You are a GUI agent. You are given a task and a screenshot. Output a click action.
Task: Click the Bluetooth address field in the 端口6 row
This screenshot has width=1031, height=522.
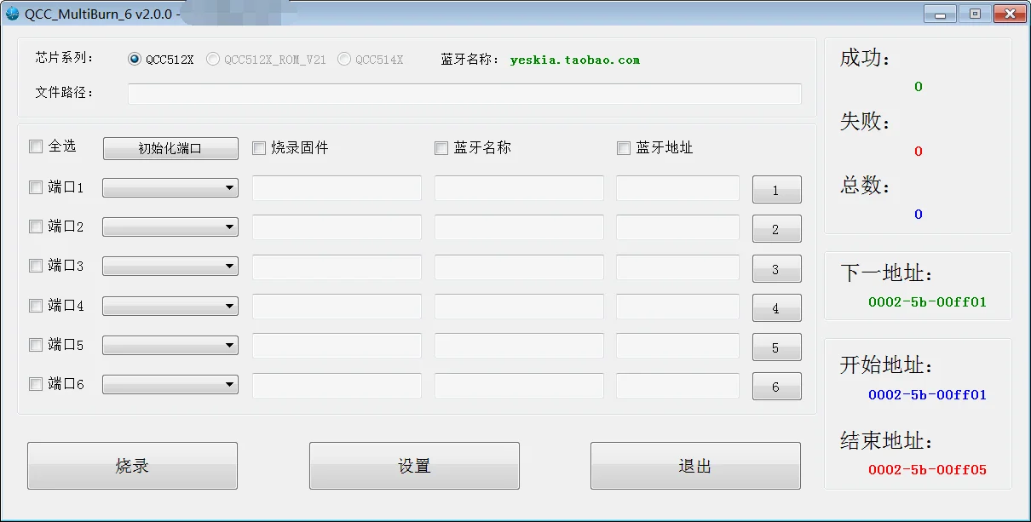point(677,385)
